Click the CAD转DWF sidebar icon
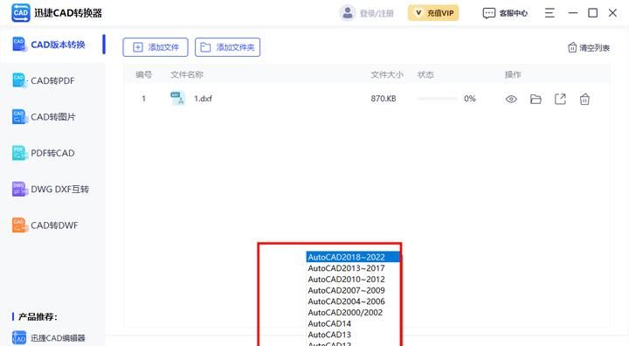The height and width of the screenshot is (346, 629). click(19, 225)
